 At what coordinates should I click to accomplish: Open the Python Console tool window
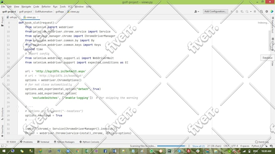(89, 142)
